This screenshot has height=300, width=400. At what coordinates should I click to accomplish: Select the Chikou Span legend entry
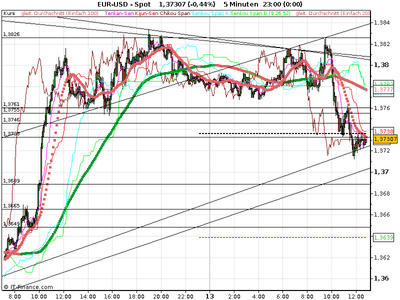click(175, 13)
